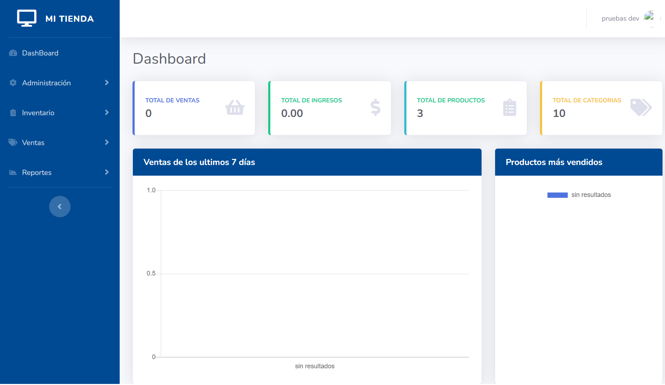Click the Administración gear icon

click(13, 83)
